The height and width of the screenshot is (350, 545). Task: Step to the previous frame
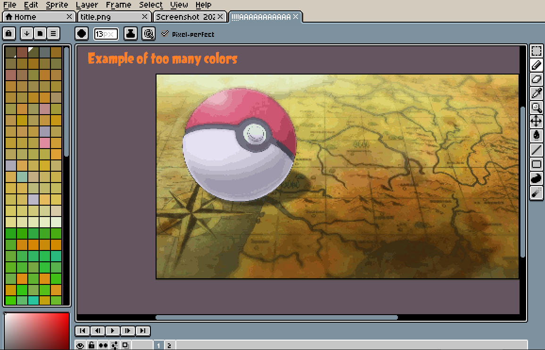98,331
